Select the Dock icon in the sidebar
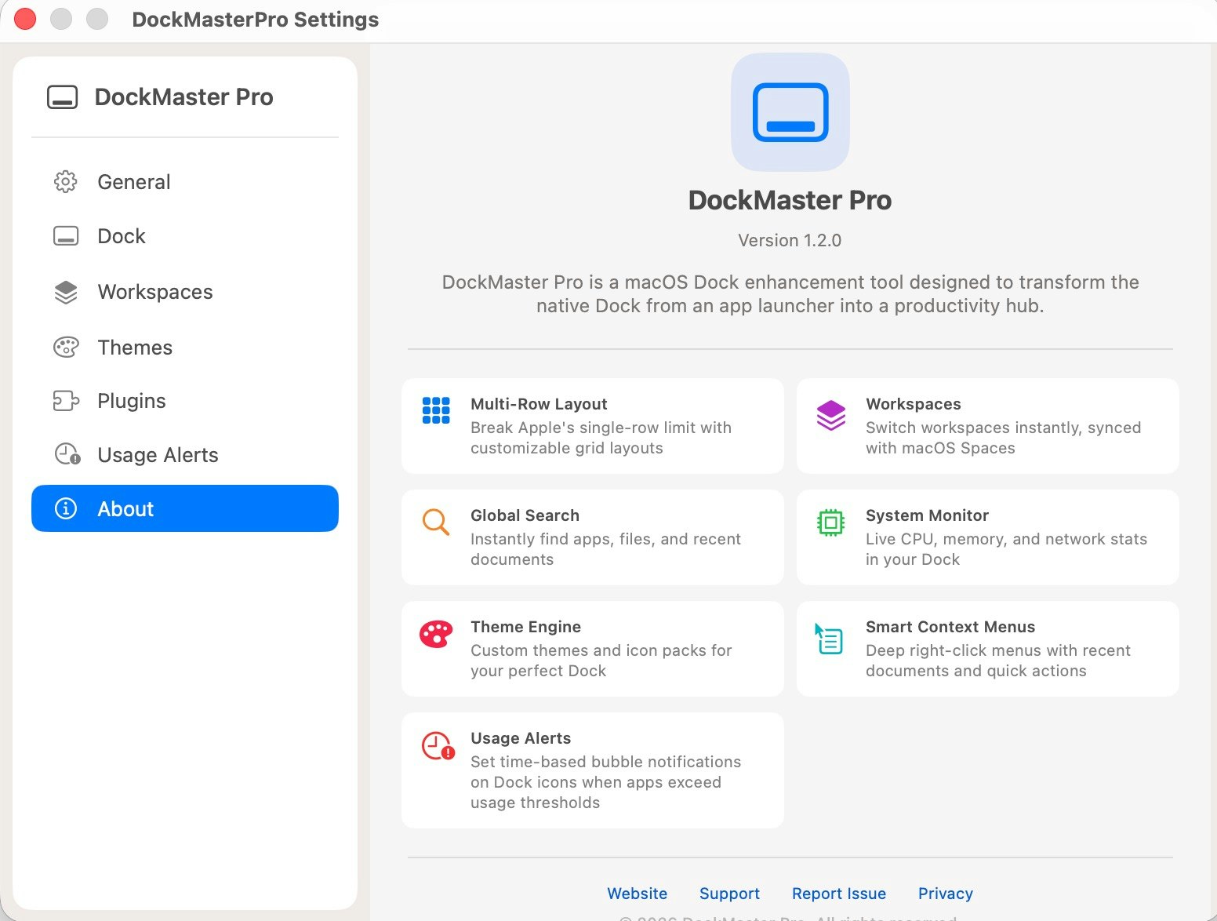Screen dimensions: 1217x921 (66, 235)
